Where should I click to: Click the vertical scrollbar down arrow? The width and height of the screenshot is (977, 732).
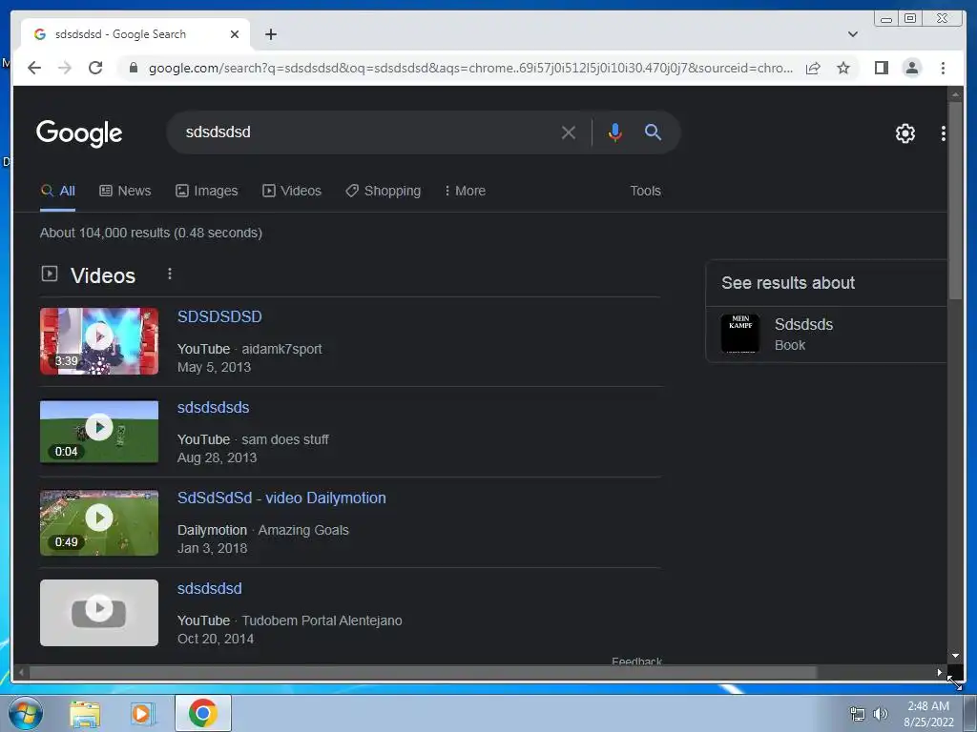pyautogui.click(x=955, y=656)
